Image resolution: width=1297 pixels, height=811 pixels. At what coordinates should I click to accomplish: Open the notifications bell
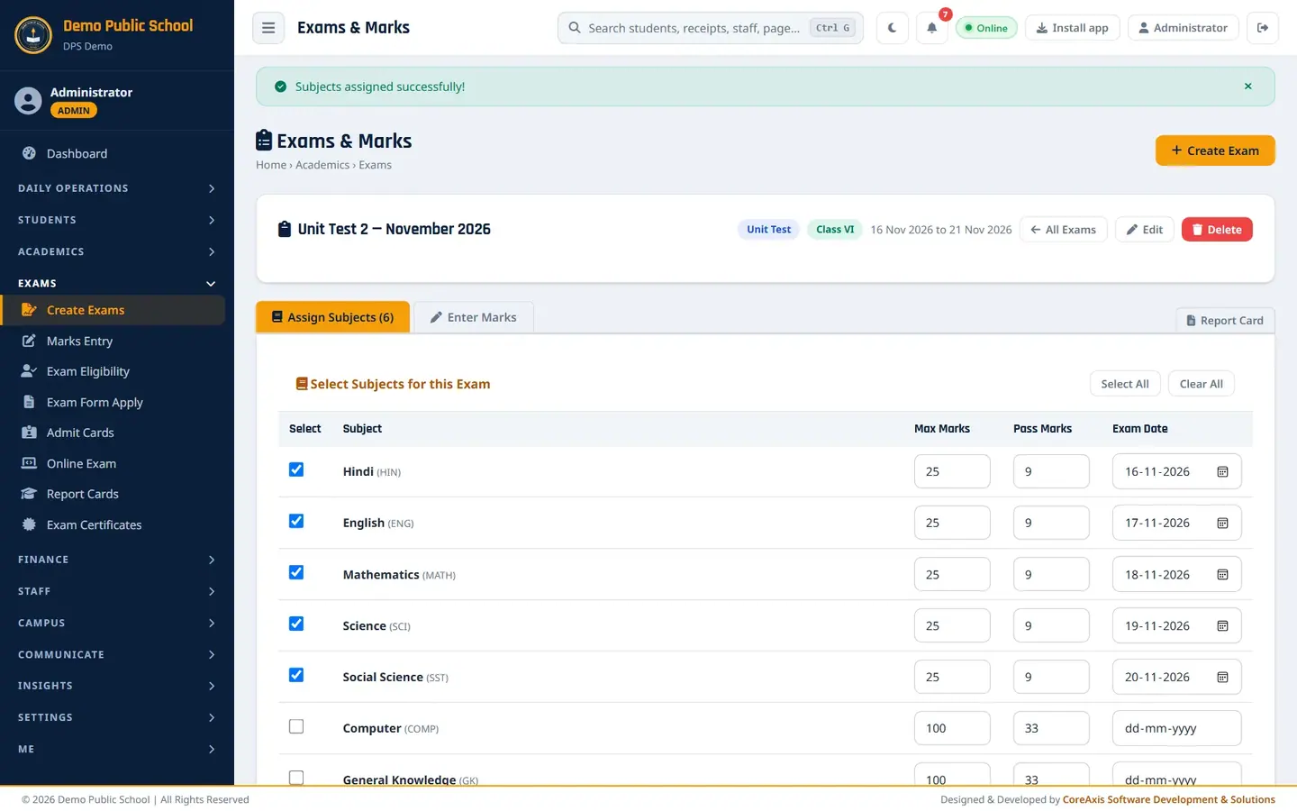(932, 28)
